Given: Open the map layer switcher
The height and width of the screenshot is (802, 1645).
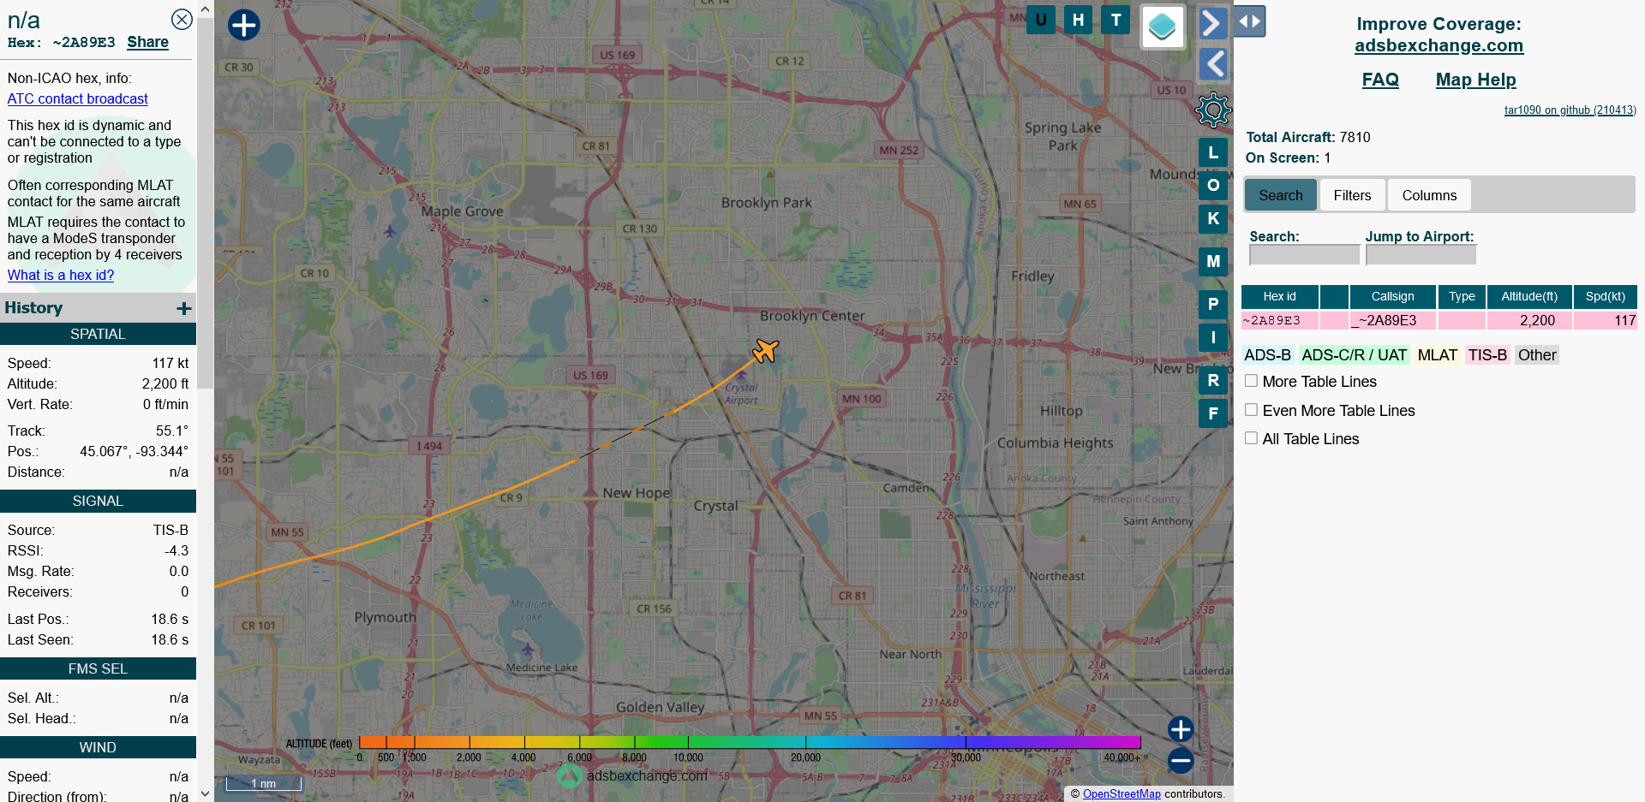Looking at the screenshot, I should coord(1163,27).
